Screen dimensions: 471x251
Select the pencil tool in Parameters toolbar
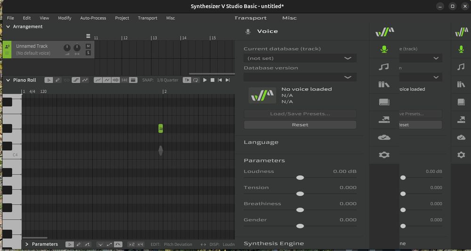click(78, 244)
